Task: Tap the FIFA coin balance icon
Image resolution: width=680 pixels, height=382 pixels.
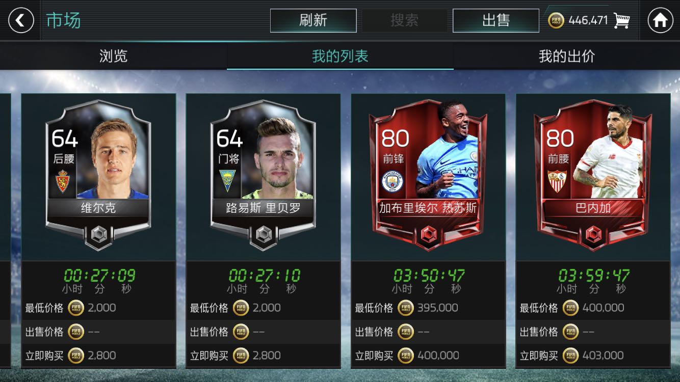Action: tap(556, 20)
